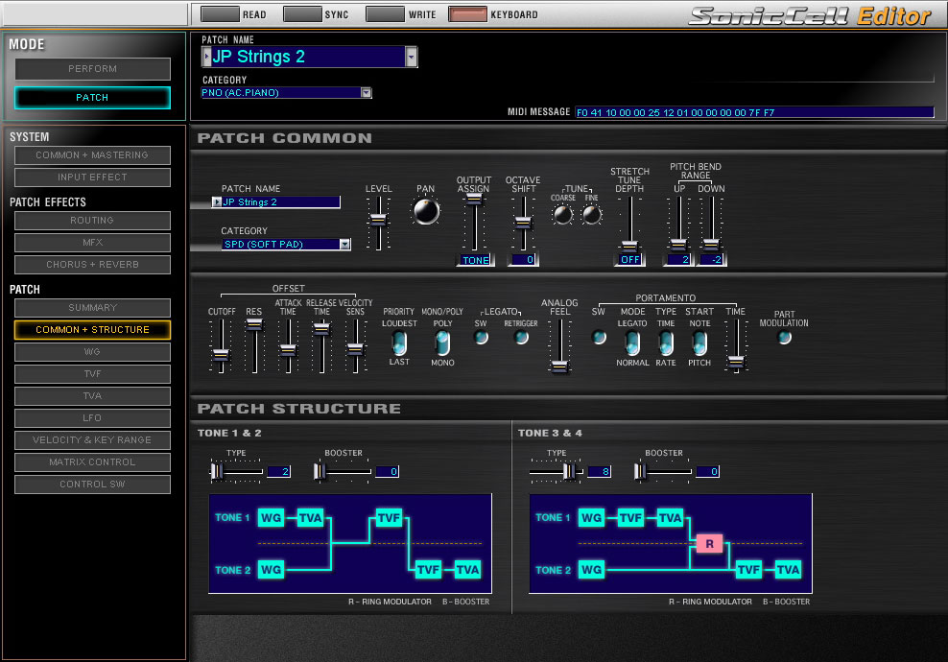Viewport: 948px width, 662px height.
Task: Switch to PERFORM mode
Action: point(92,69)
